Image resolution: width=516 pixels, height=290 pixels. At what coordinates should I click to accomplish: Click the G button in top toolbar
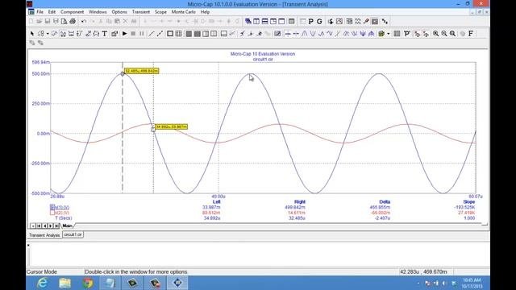click(x=319, y=22)
